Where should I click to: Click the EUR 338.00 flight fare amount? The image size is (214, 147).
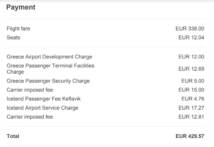(190, 29)
